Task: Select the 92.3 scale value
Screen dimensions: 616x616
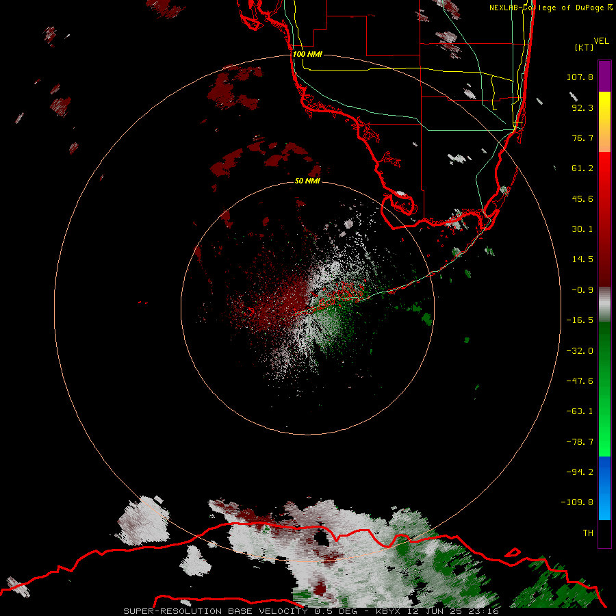Action: [582, 107]
